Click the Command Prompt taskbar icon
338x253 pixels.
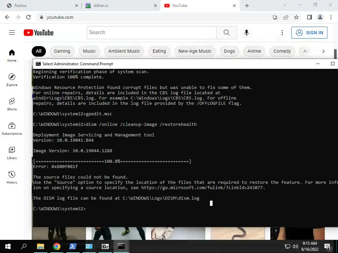[x=121, y=246]
